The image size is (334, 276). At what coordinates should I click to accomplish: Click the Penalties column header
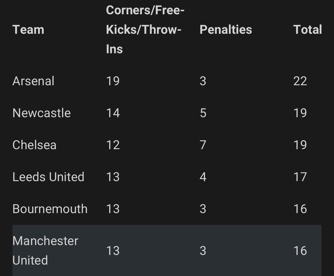(x=226, y=29)
